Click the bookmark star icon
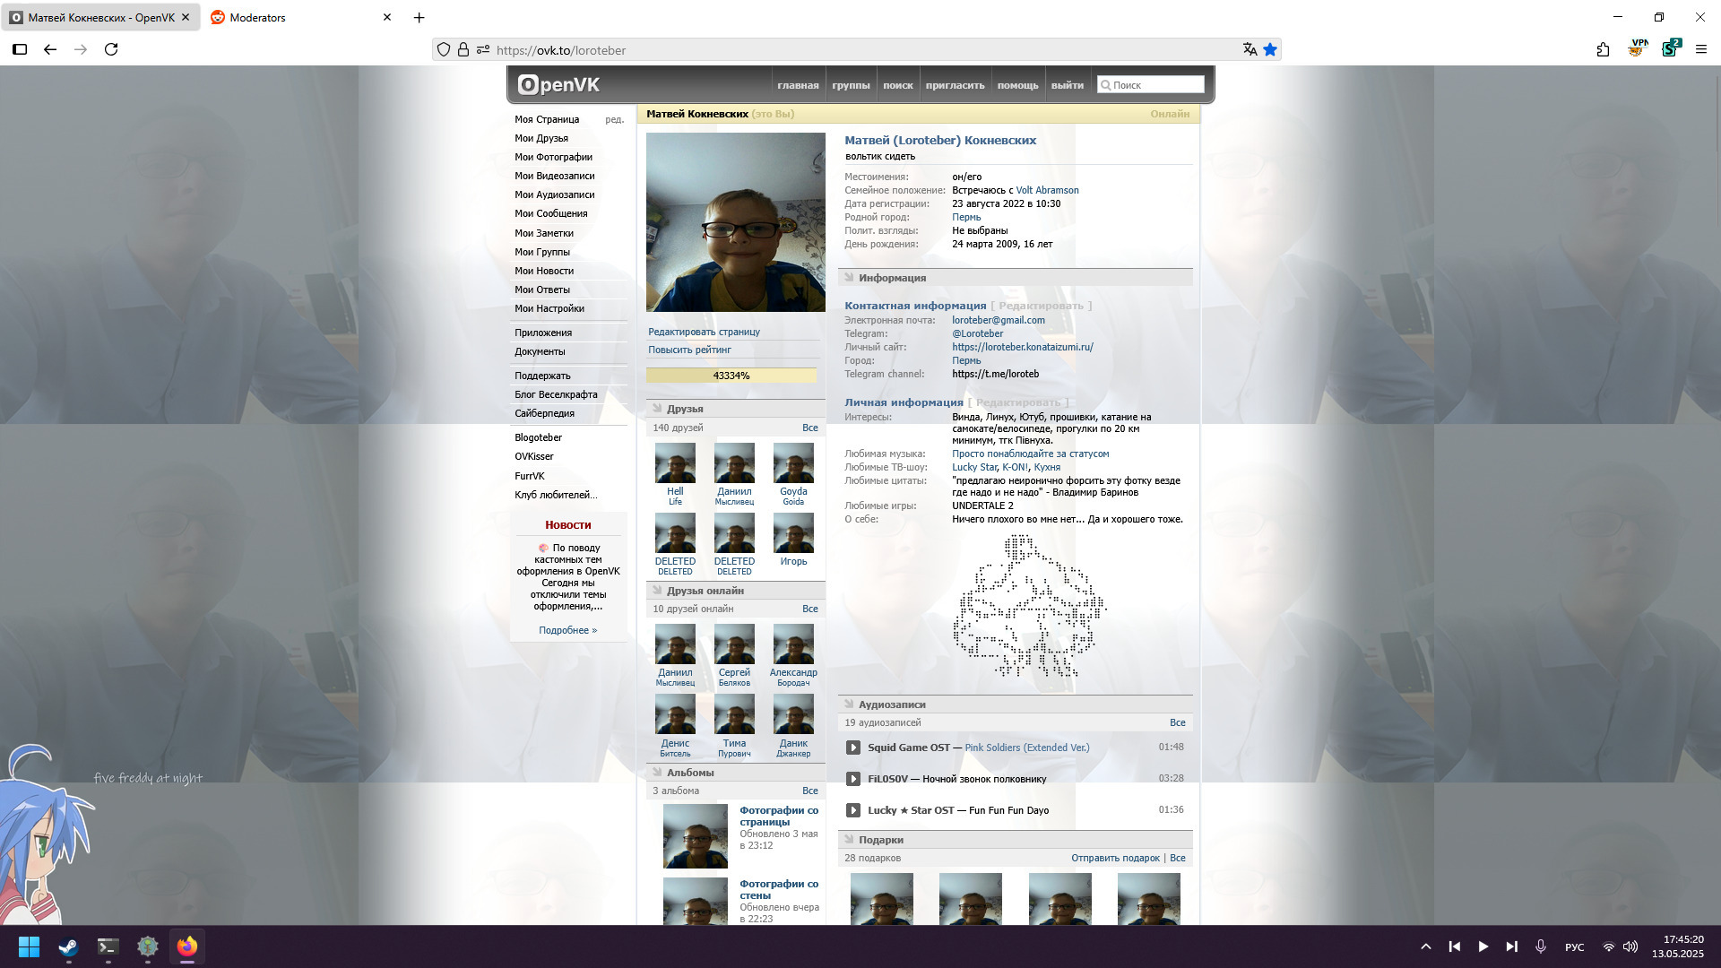 coord(1270,50)
